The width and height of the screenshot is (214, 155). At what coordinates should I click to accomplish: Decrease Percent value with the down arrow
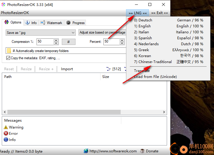tap(122, 43)
